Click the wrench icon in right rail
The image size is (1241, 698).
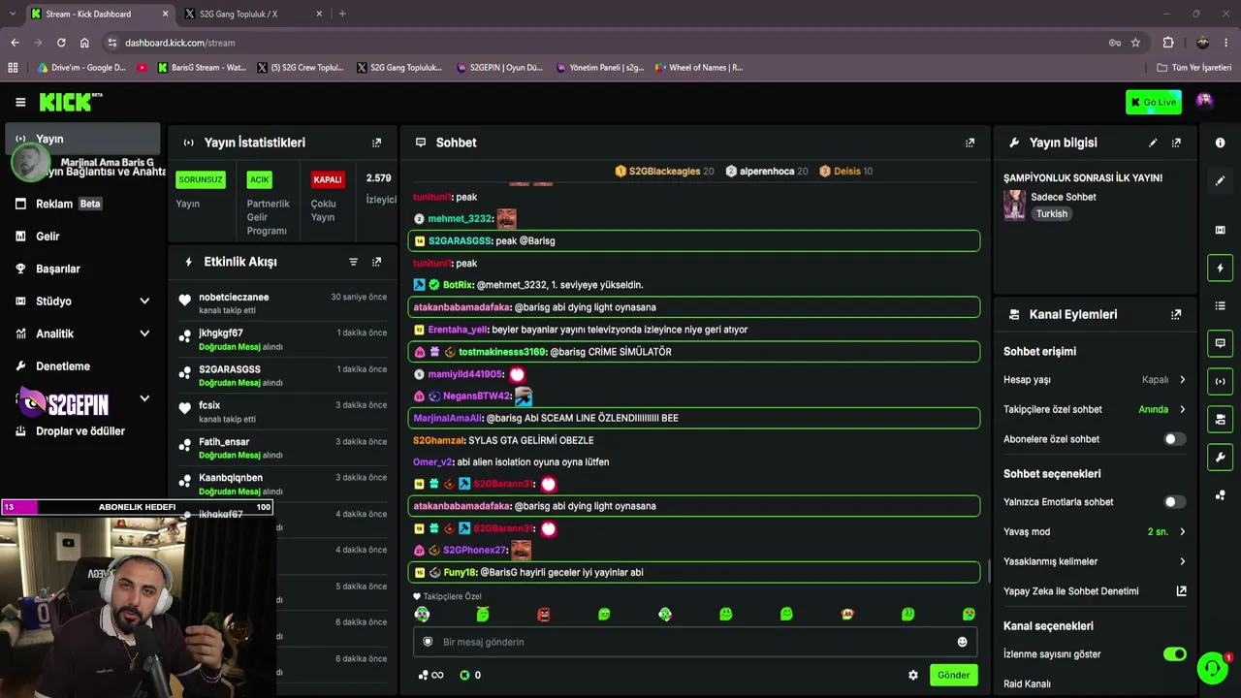click(x=1220, y=457)
